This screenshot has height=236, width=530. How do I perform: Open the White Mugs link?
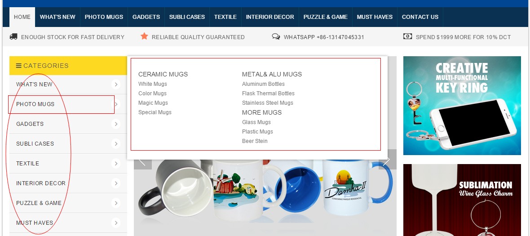[152, 84]
